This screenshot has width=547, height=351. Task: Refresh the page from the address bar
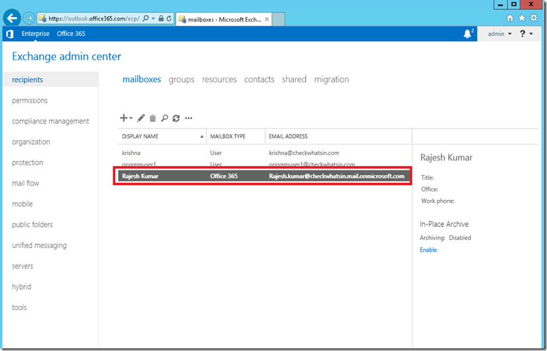pyautogui.click(x=169, y=19)
